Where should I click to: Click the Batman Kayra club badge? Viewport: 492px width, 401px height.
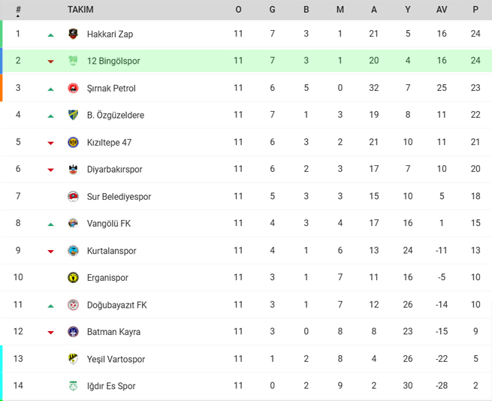73,332
